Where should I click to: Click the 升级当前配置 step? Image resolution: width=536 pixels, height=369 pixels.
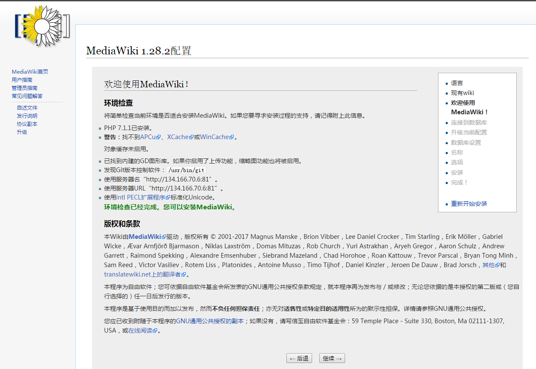tap(469, 133)
